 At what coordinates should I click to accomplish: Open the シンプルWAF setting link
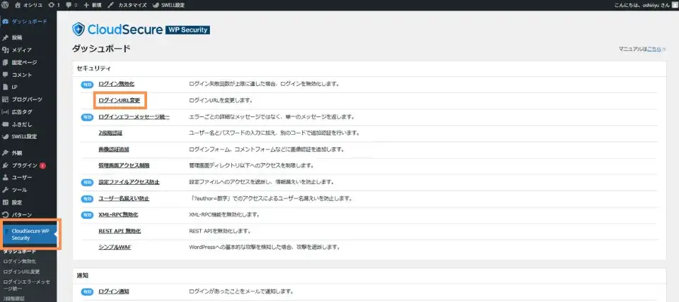pos(115,248)
